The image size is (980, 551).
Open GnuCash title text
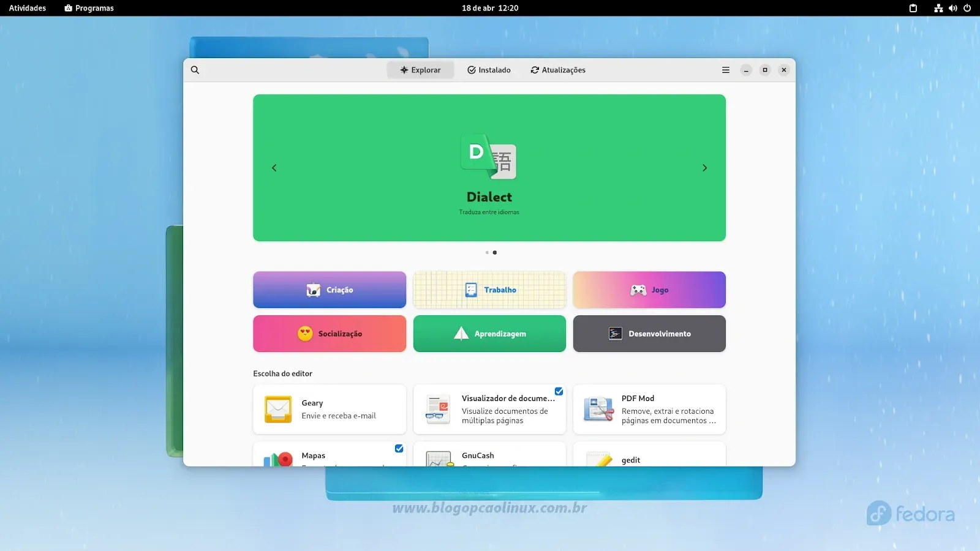[x=478, y=455]
